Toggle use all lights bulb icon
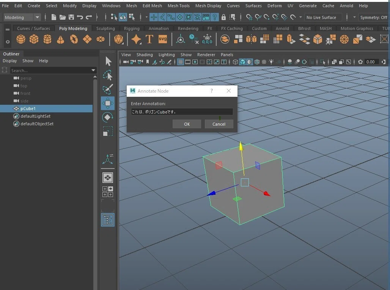 point(271,62)
